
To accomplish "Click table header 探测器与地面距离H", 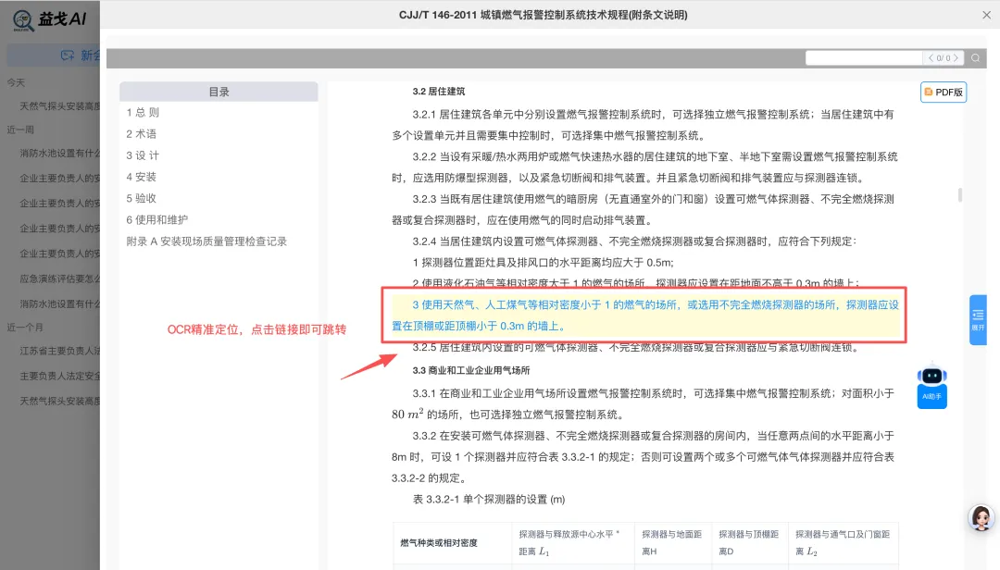I will tap(671, 542).
